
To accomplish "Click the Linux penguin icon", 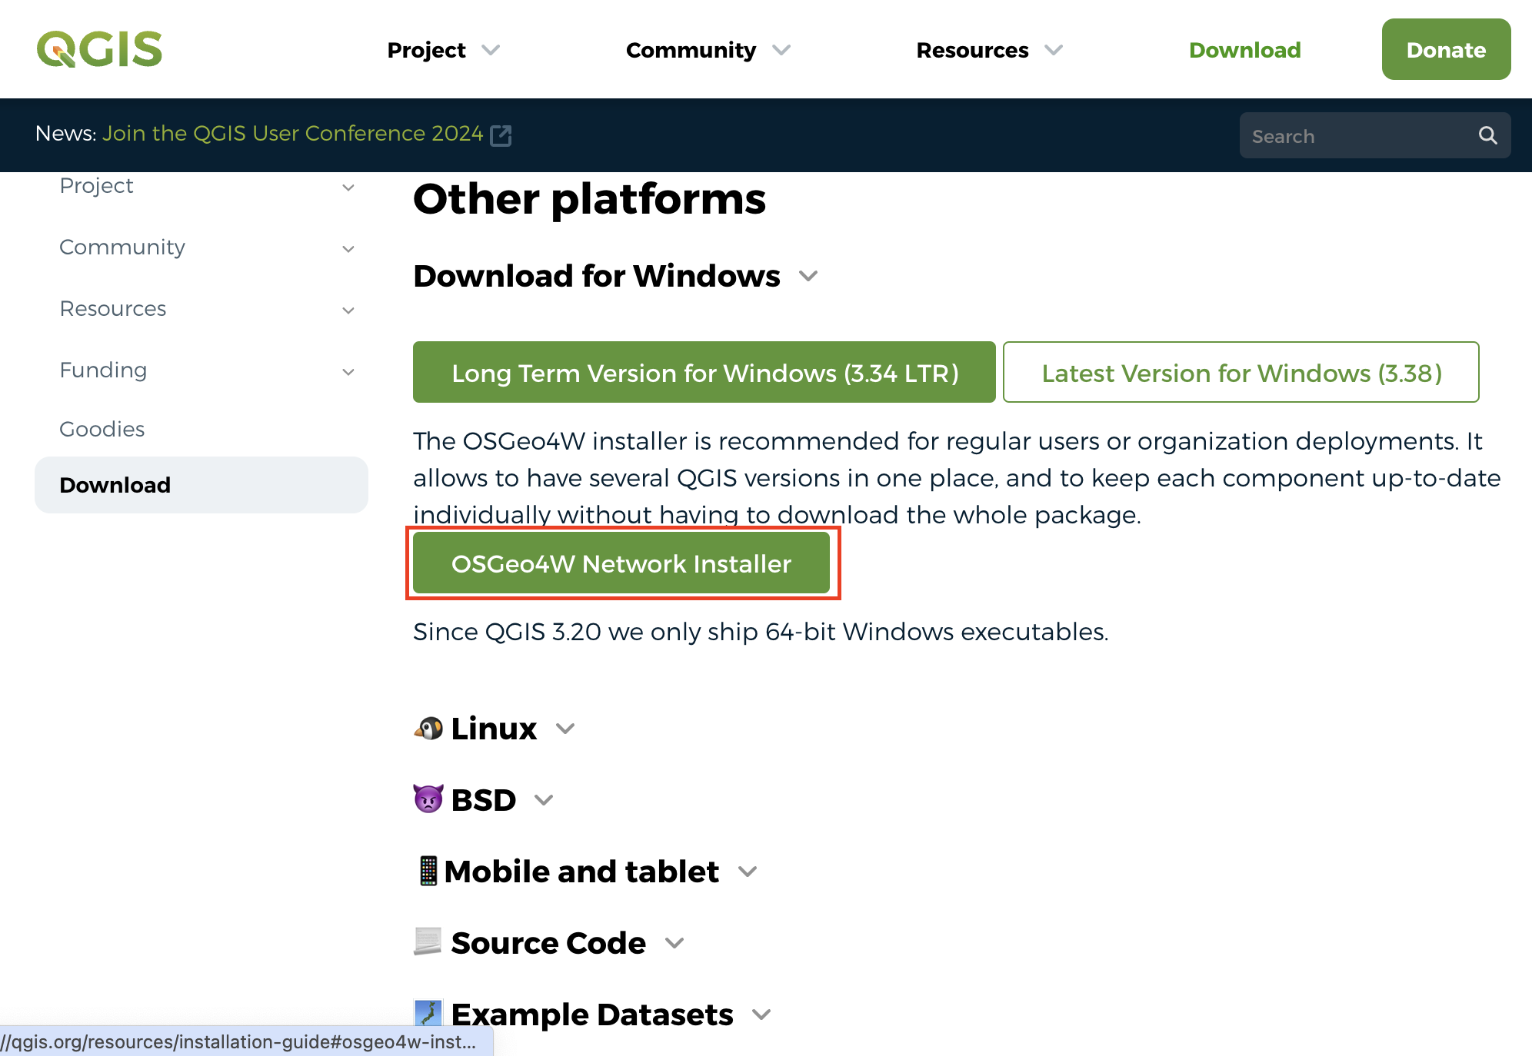I will coord(428,728).
